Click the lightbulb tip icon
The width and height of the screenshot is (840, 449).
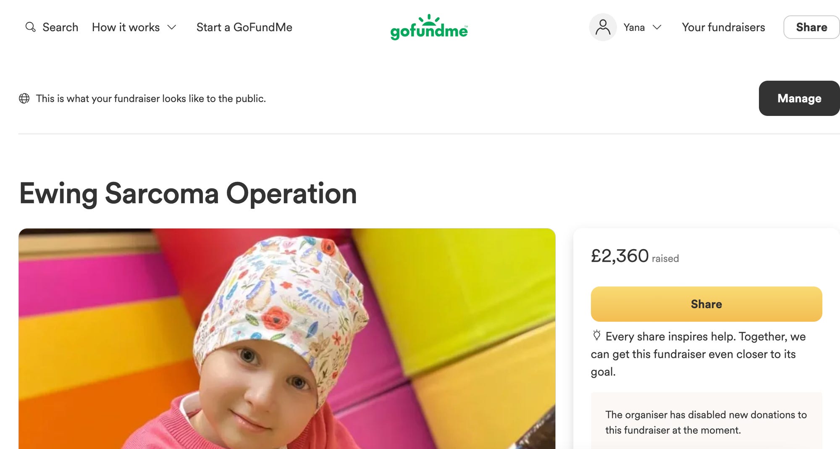[596, 335]
